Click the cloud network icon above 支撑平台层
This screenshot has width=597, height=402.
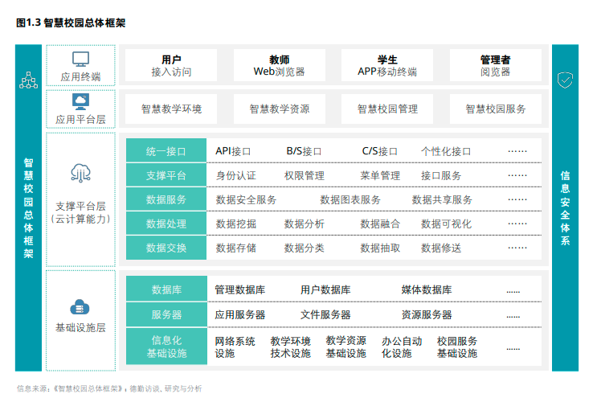point(80,173)
